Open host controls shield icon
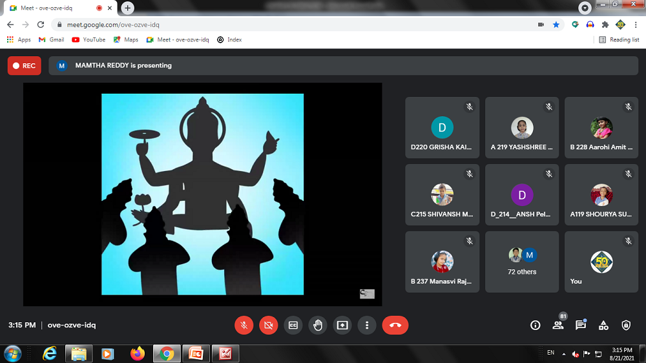 (625, 326)
